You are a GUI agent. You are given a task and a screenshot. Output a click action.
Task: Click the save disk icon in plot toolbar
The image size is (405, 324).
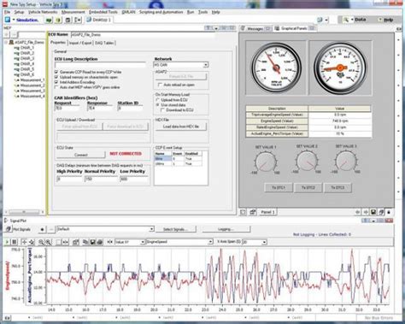(x=92, y=242)
